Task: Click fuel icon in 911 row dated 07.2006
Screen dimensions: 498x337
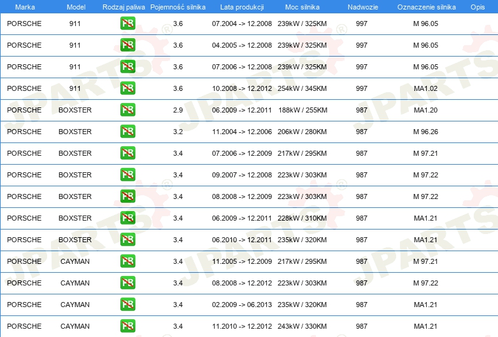Action: 127,67
